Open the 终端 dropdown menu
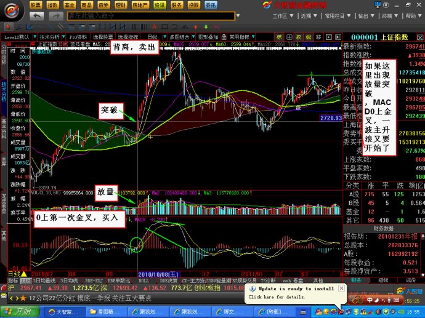The height and width of the screenshot is (318, 425). point(390,16)
